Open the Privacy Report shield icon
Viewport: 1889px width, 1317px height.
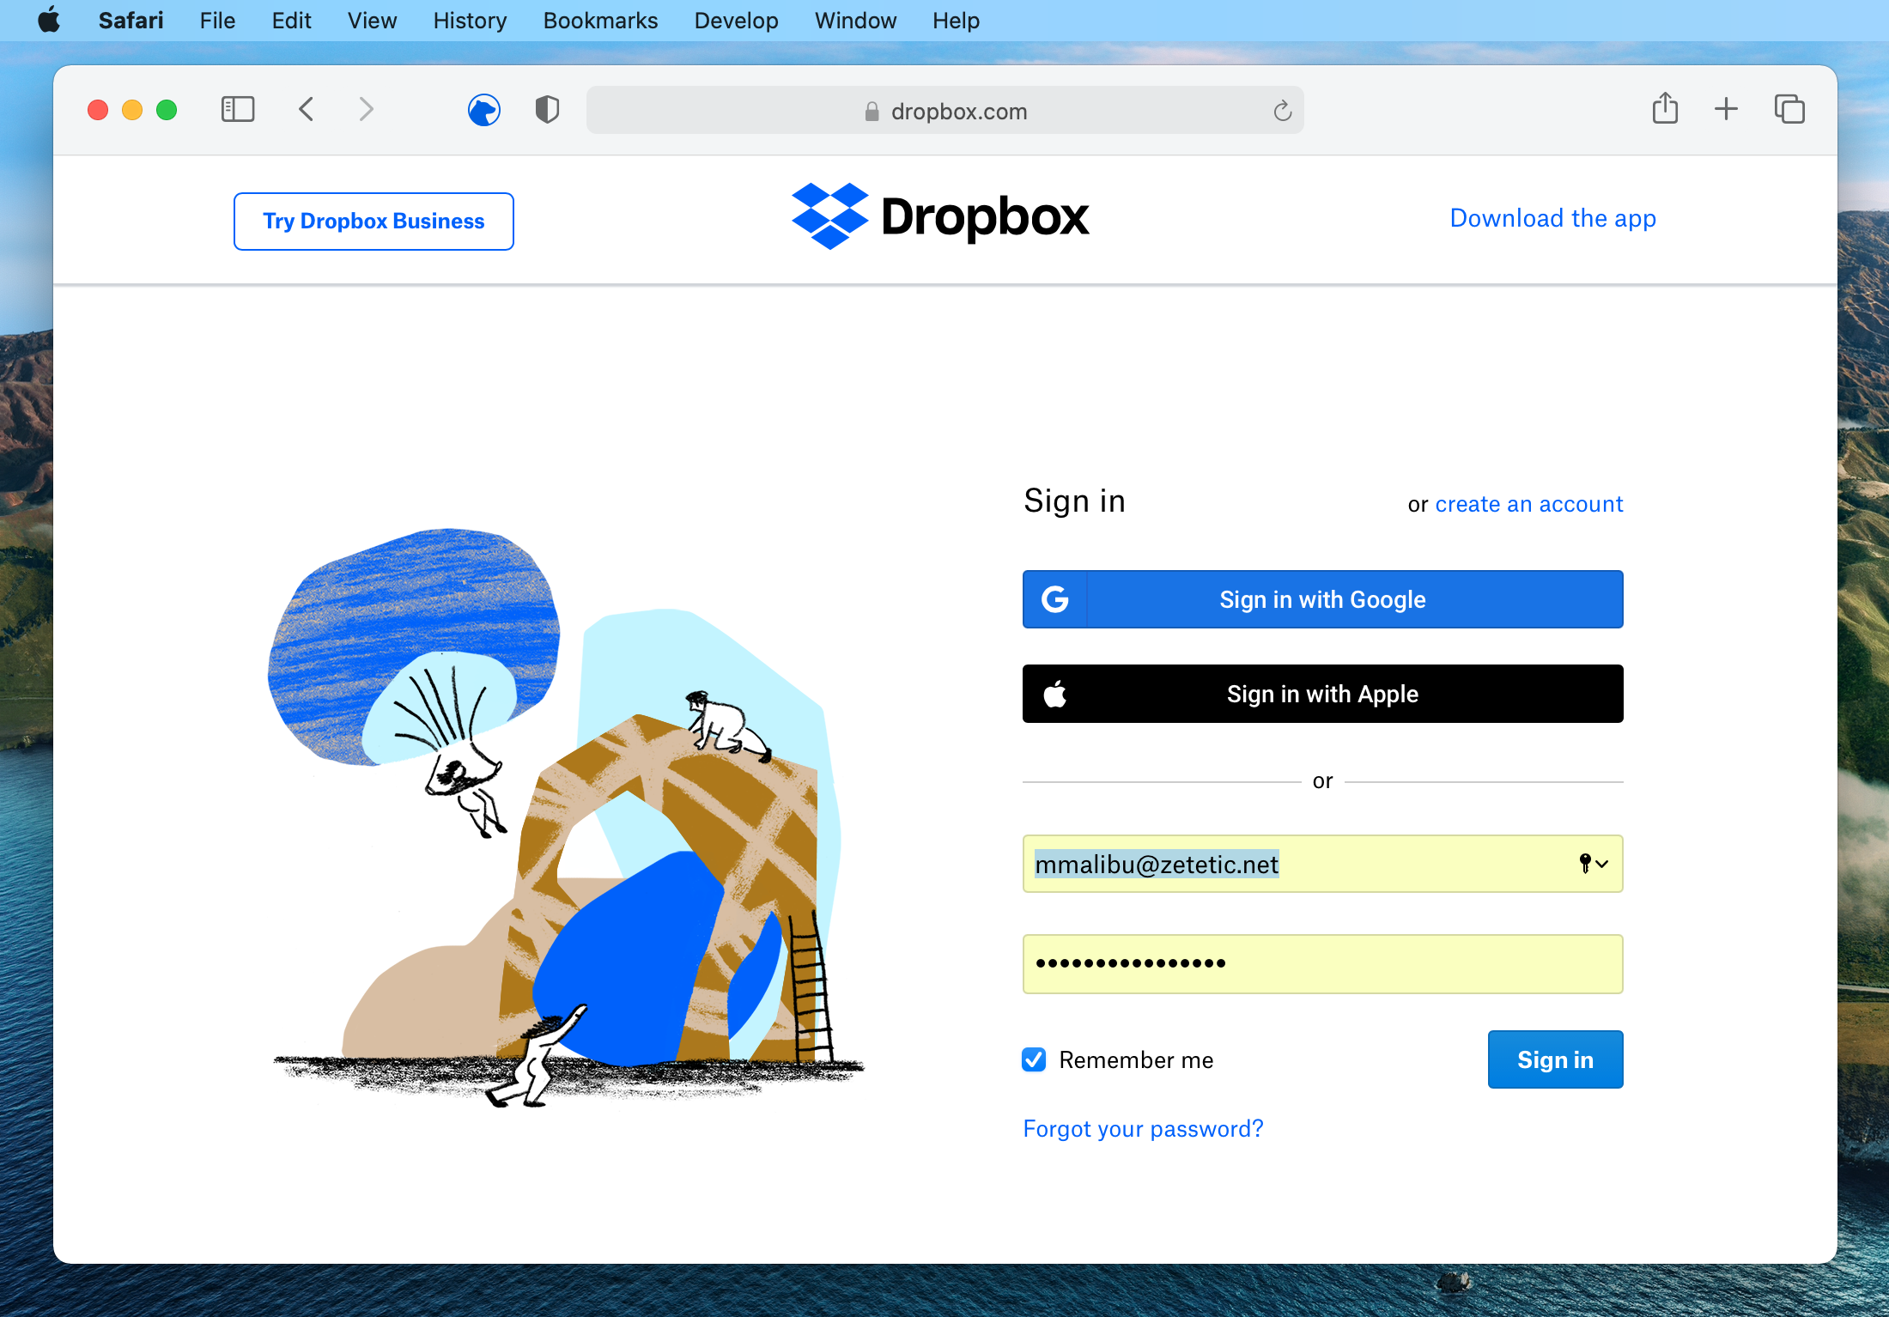(547, 110)
